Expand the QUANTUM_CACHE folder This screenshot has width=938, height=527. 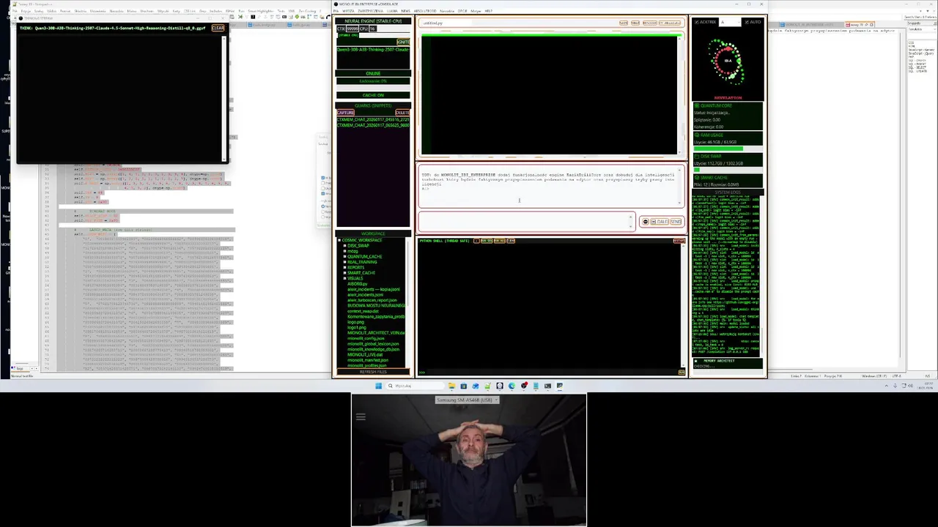(344, 257)
